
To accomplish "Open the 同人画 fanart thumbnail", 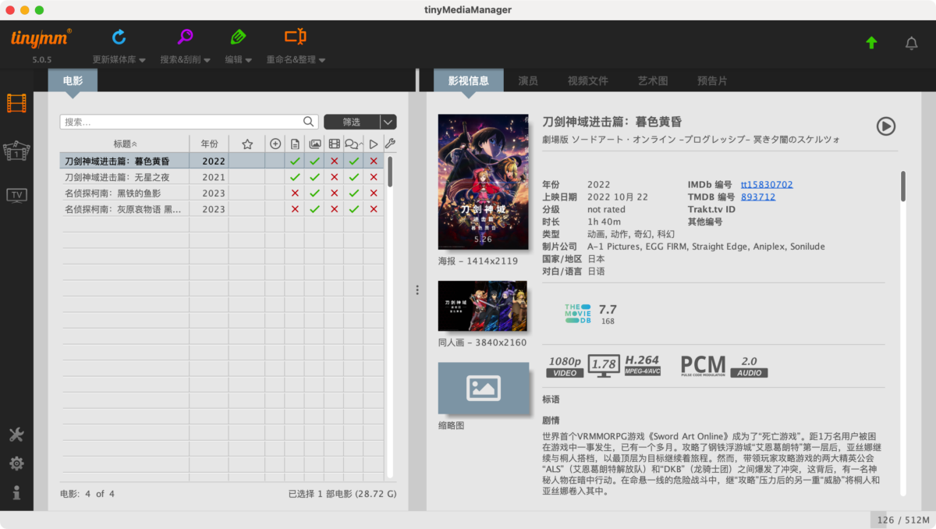I will point(483,306).
